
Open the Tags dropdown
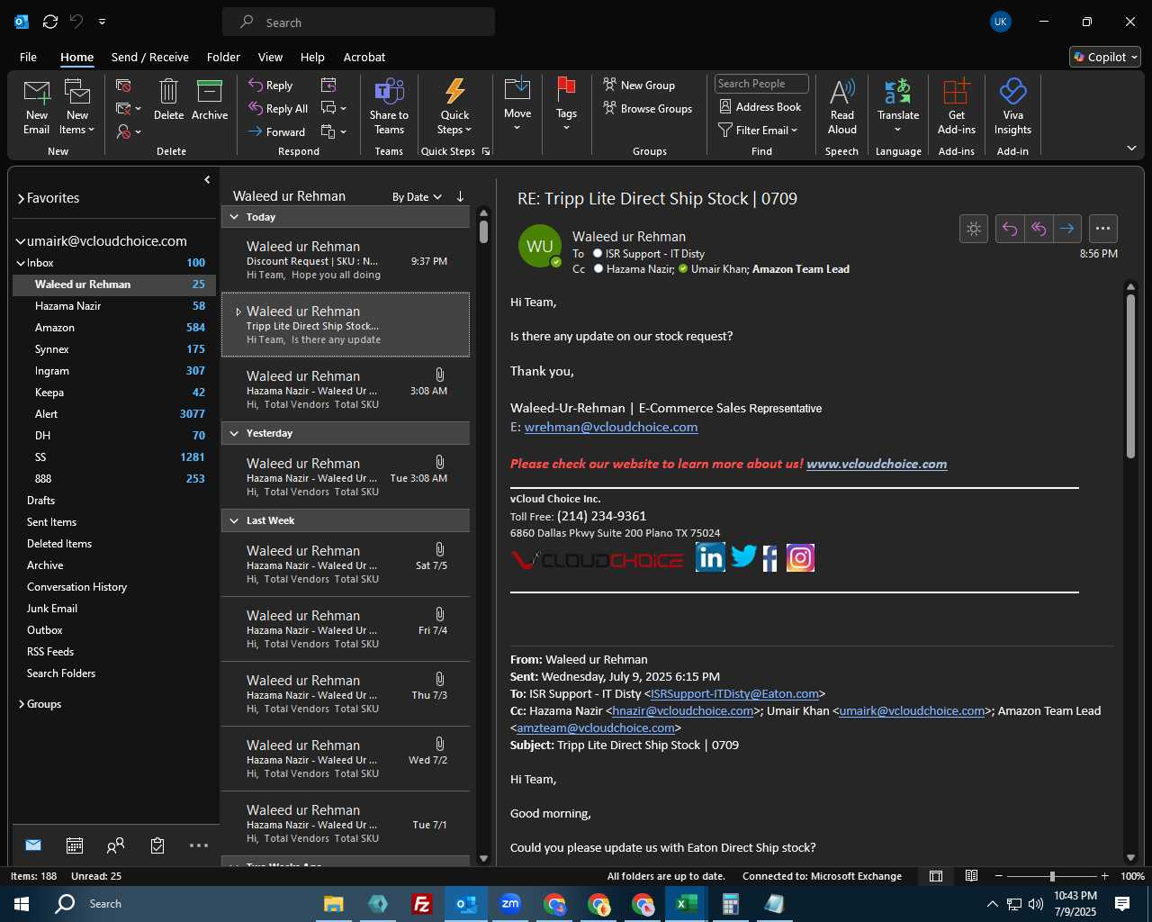coord(566,106)
